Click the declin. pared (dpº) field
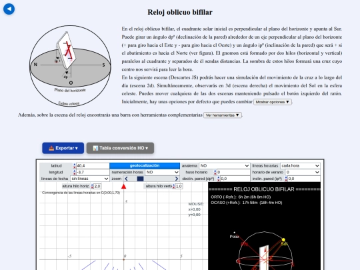 click(235, 179)
